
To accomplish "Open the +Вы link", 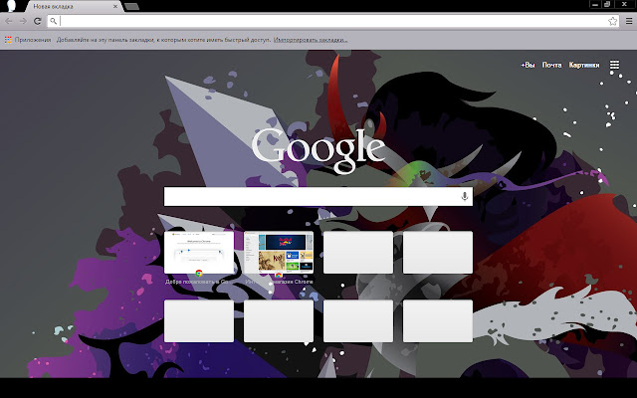I will (x=528, y=65).
